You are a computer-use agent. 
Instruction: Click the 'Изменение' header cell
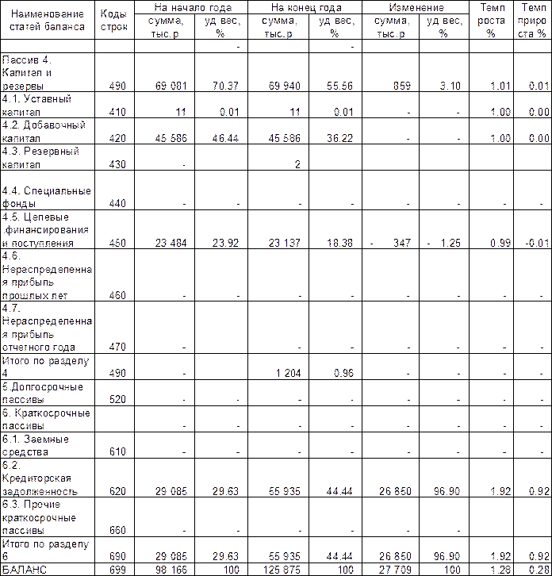(x=416, y=7)
